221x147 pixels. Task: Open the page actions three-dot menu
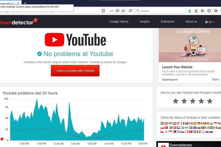(x=112, y=11)
